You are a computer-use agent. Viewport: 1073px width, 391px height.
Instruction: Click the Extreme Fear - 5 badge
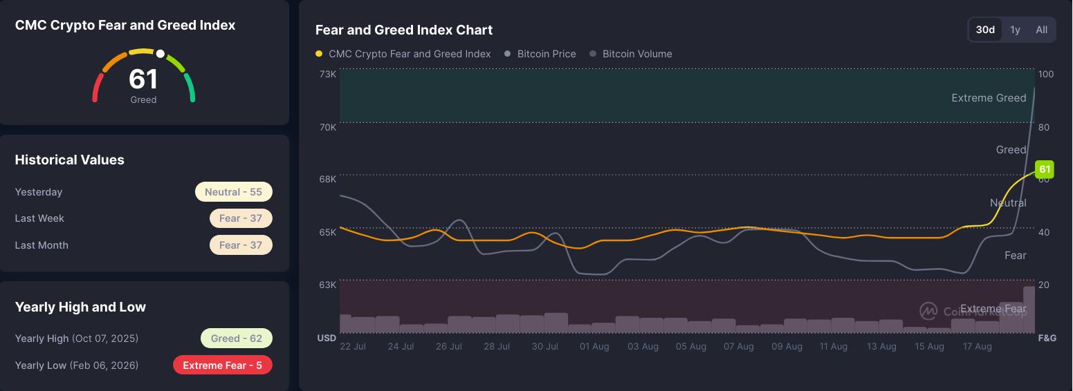pyautogui.click(x=223, y=365)
